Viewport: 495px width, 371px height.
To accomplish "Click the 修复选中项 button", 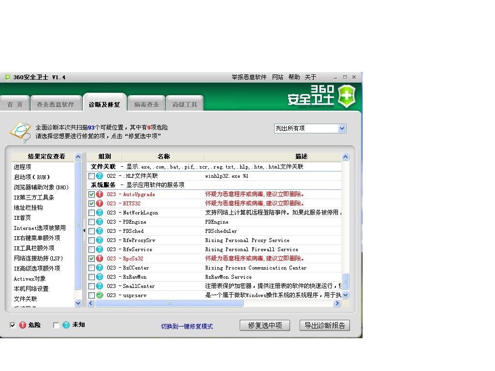I will [265, 325].
